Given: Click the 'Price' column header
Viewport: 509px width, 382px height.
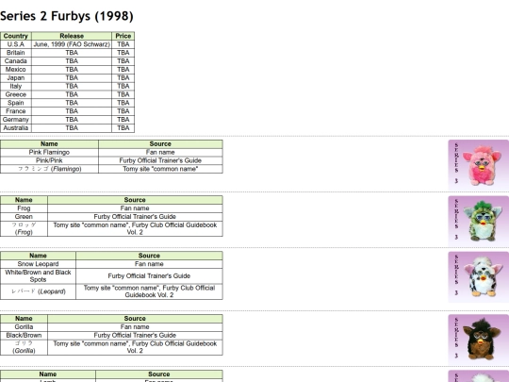Looking at the screenshot, I should [123, 36].
